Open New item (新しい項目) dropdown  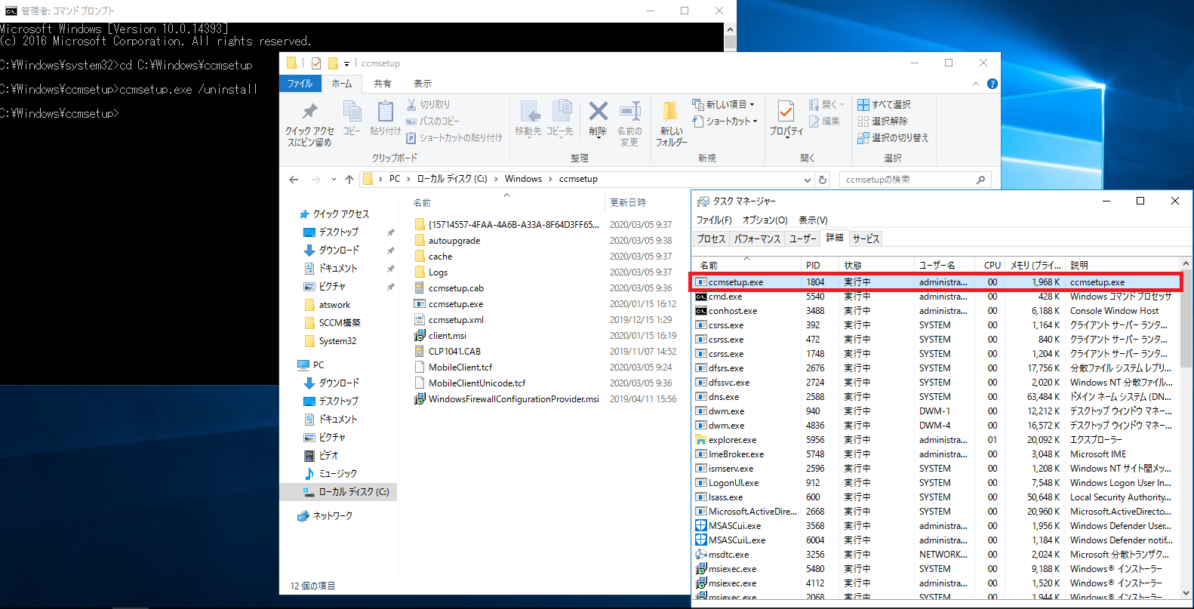(x=723, y=105)
